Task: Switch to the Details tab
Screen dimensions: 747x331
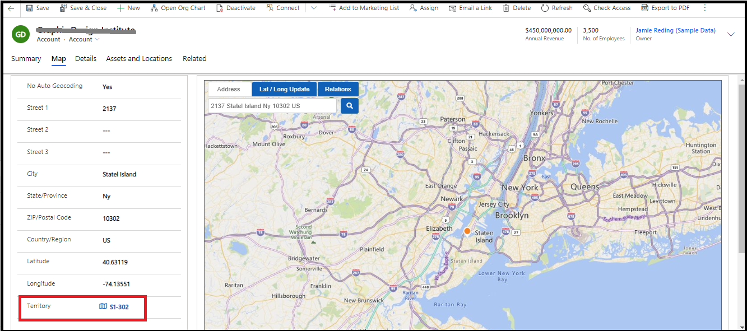Action: (x=85, y=58)
